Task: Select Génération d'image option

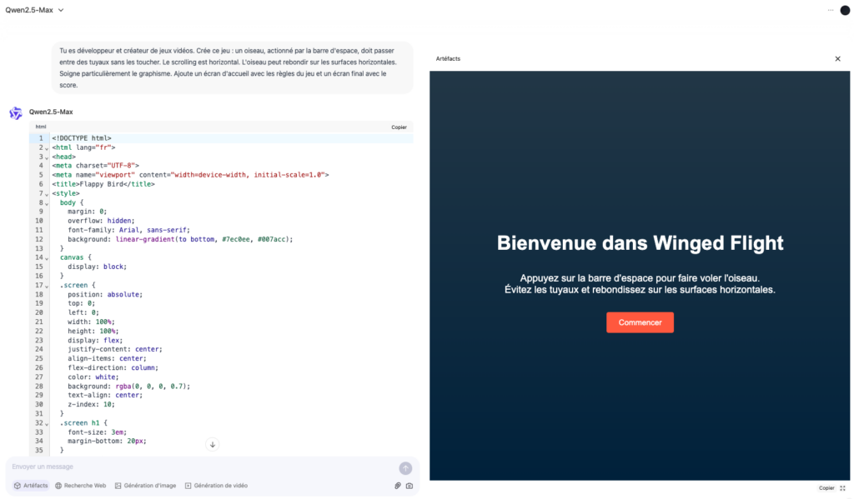Action: (146, 486)
